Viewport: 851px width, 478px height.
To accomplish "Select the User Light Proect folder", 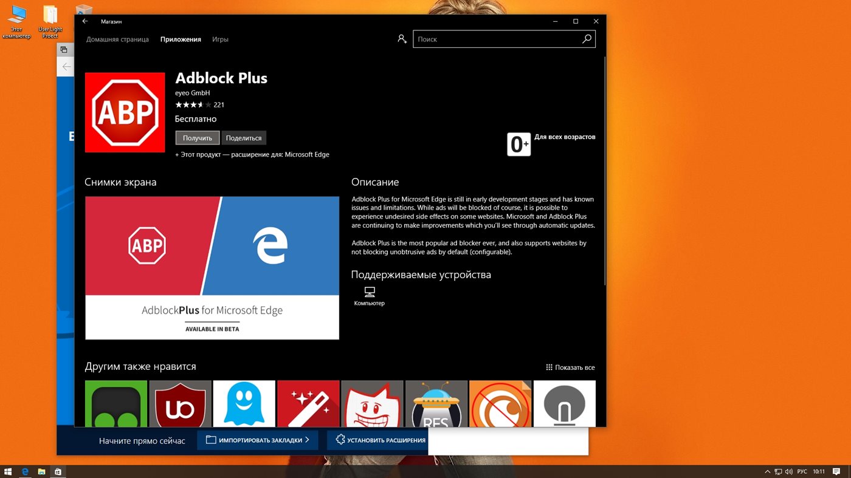I will [x=50, y=22].
